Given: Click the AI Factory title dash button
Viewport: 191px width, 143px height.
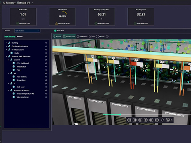Looking at the screenshot, I should [x=33, y=3].
